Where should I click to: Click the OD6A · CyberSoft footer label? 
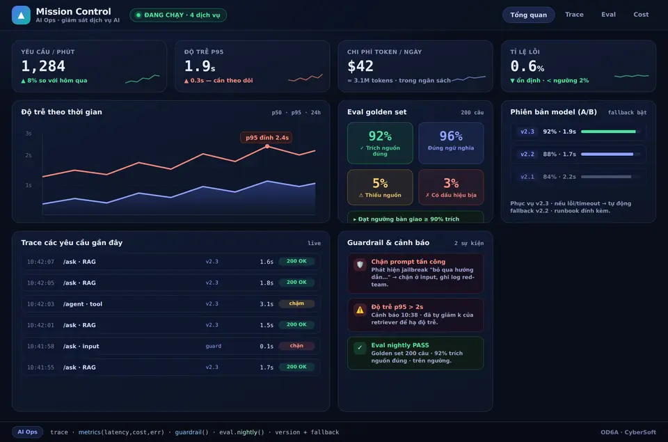click(x=628, y=432)
